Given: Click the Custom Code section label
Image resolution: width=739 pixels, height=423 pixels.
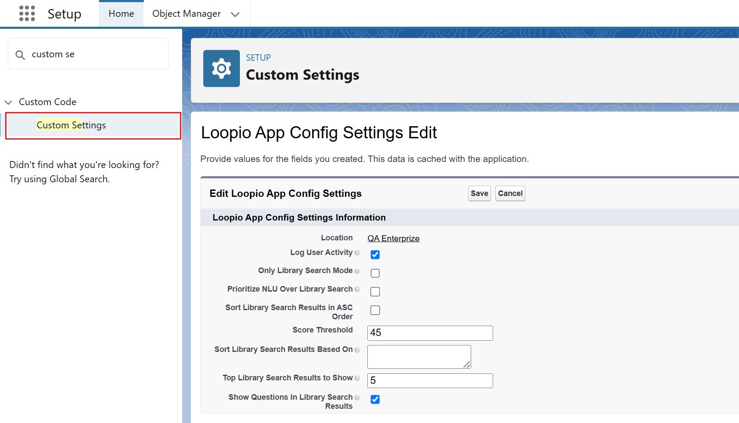Looking at the screenshot, I should point(47,102).
